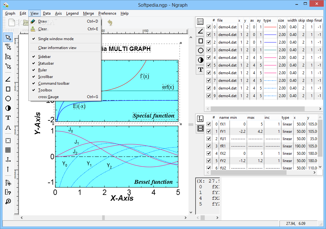This screenshot has width=326, height=229.
Task: Click the pink line type of file 4
Action: (270, 58)
